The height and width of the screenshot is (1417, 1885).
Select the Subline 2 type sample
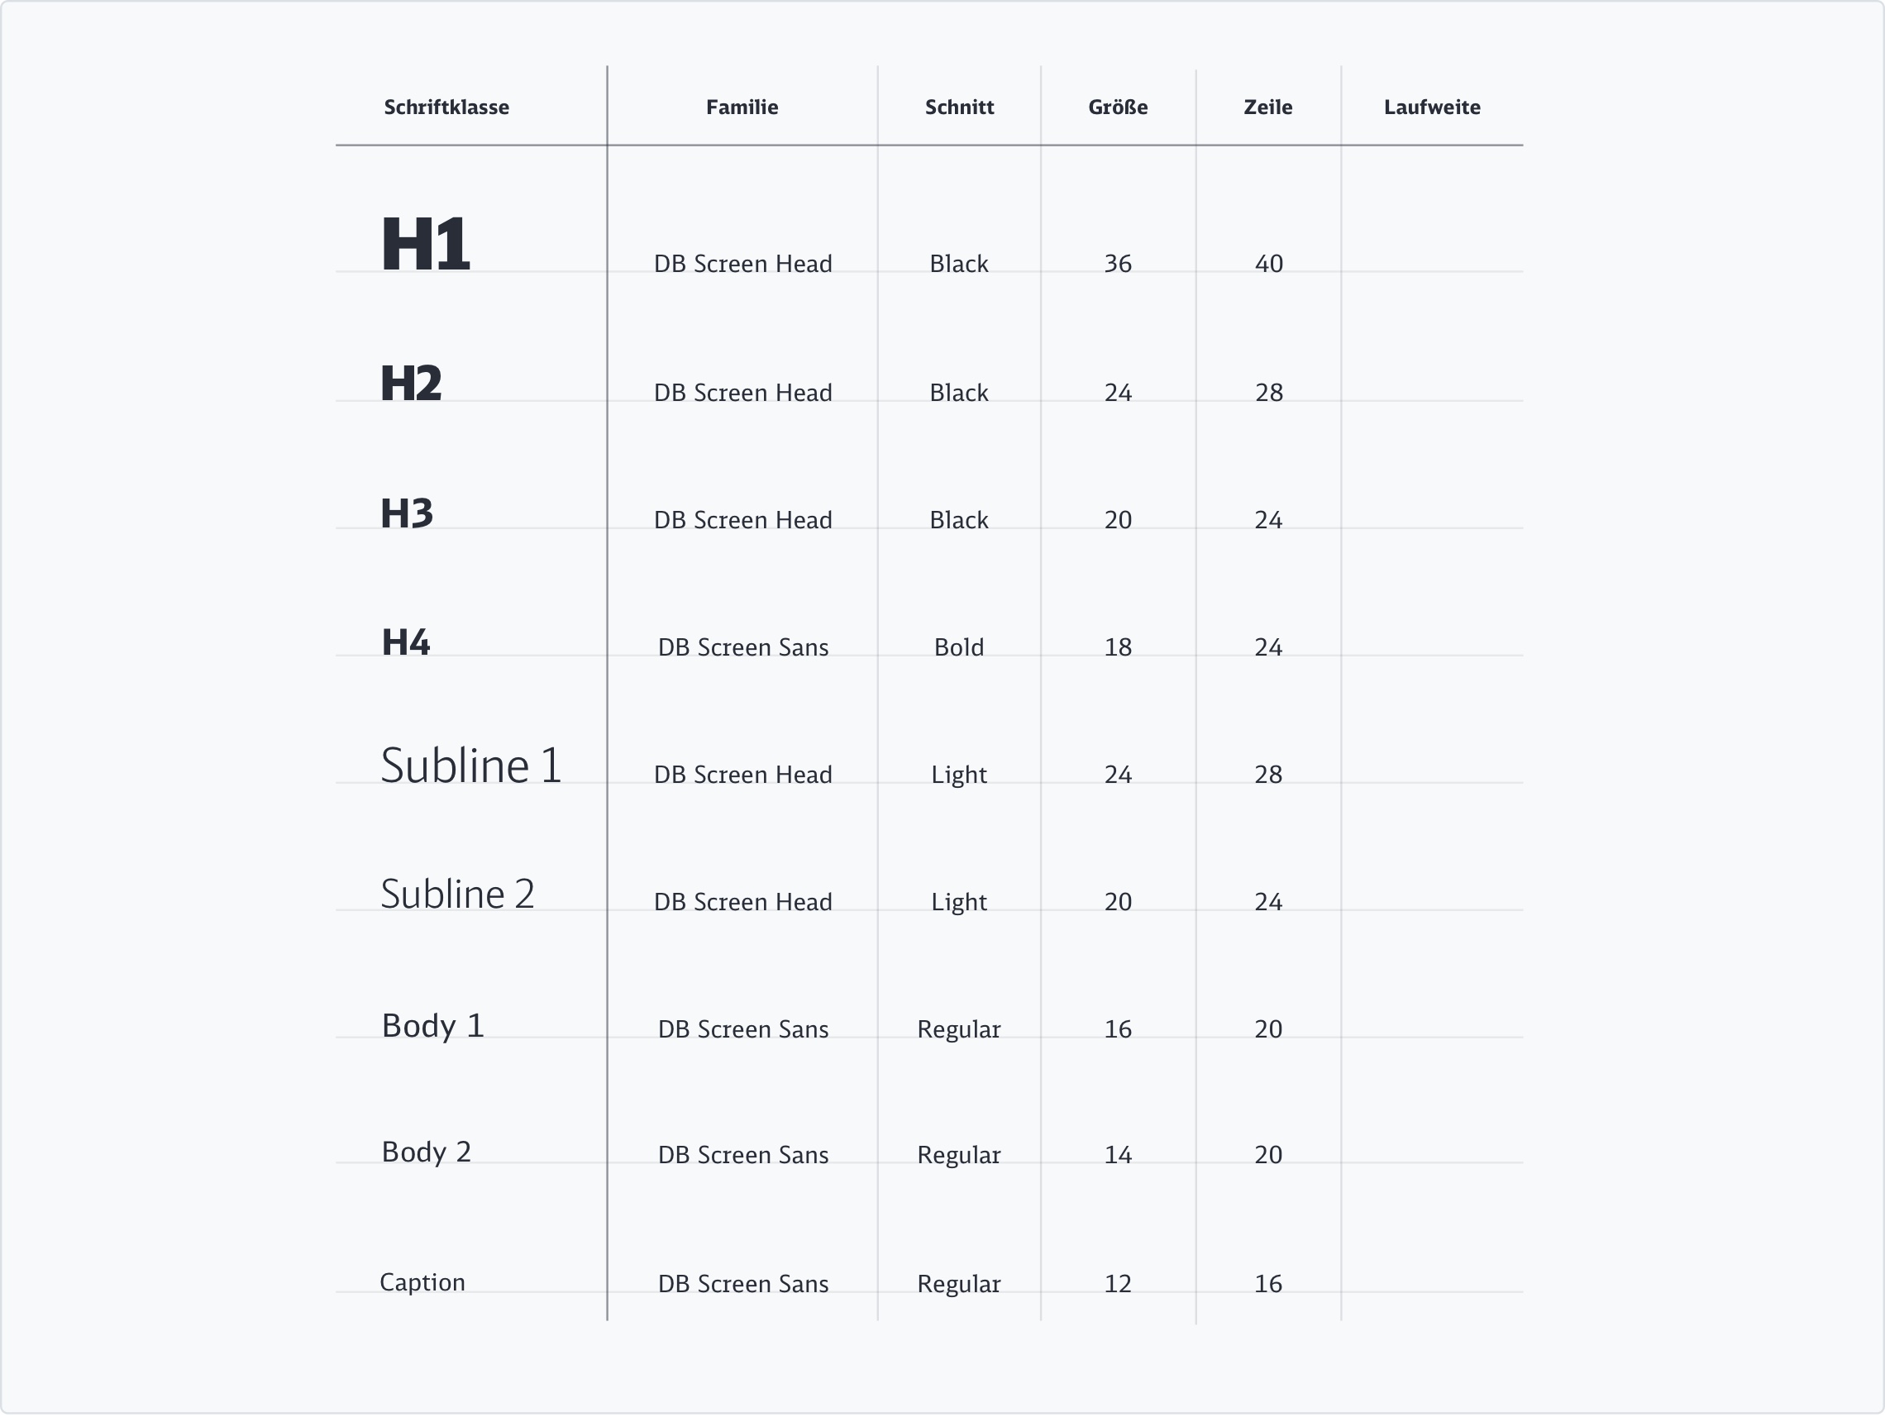tap(456, 895)
